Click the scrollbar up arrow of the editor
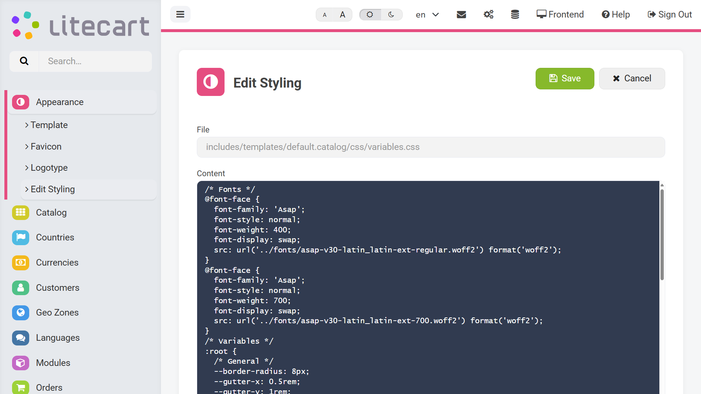Screen dimensions: 701x394 [662, 185]
